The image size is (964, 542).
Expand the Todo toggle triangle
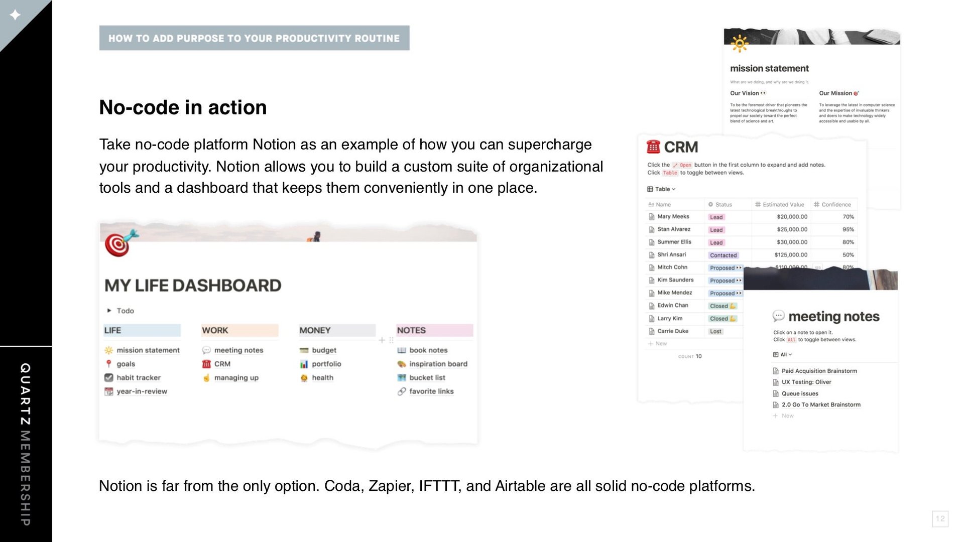coord(109,311)
